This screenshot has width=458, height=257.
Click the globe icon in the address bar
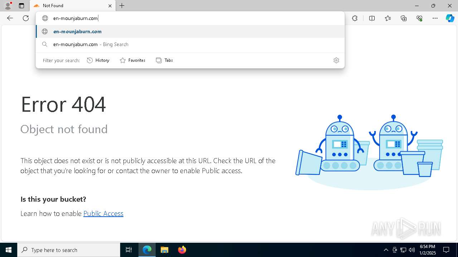point(45,18)
